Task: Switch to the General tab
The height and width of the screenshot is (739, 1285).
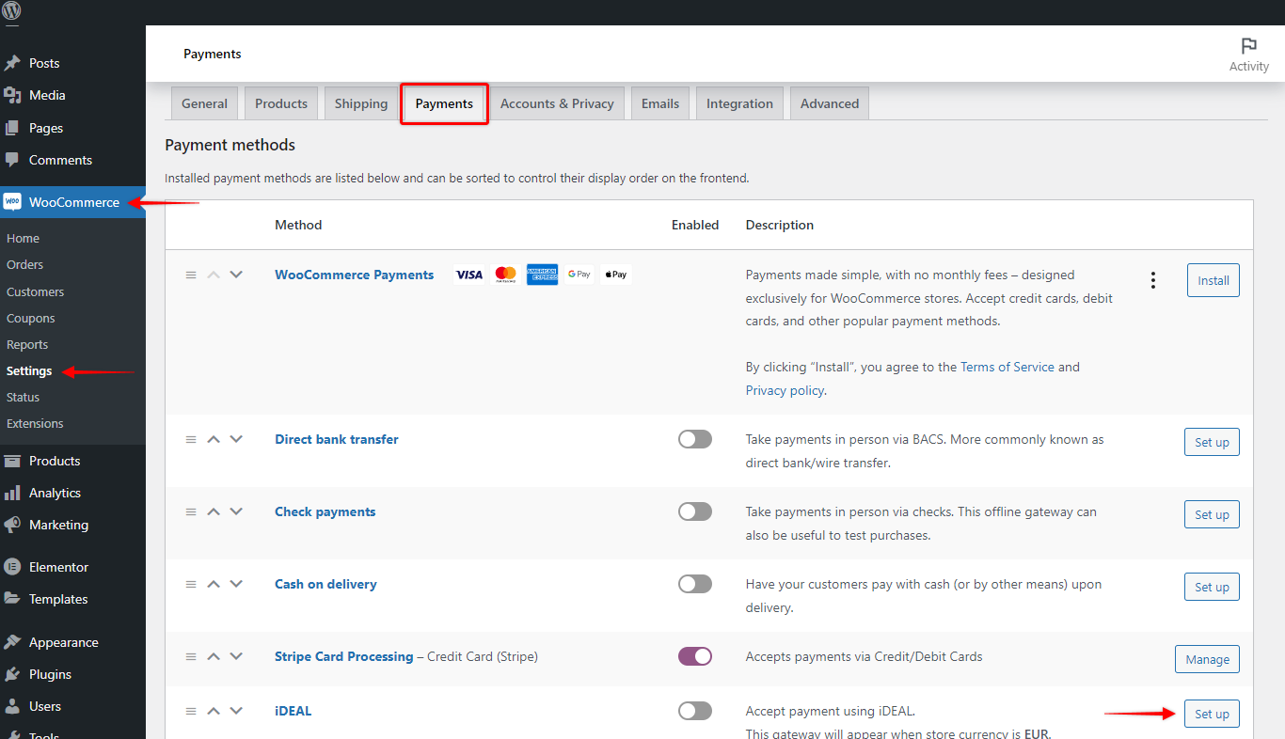Action: pos(204,103)
